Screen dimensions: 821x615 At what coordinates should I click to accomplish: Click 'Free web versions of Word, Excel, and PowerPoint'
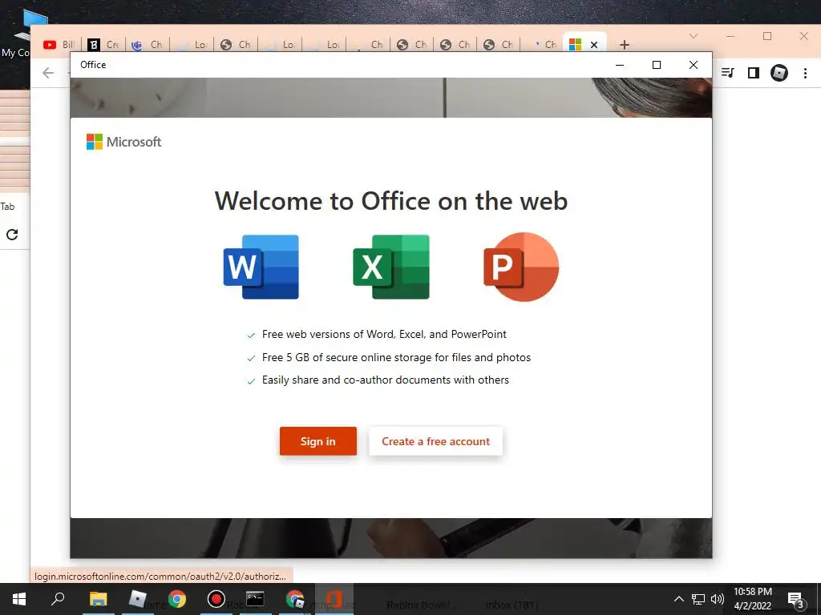tap(384, 334)
